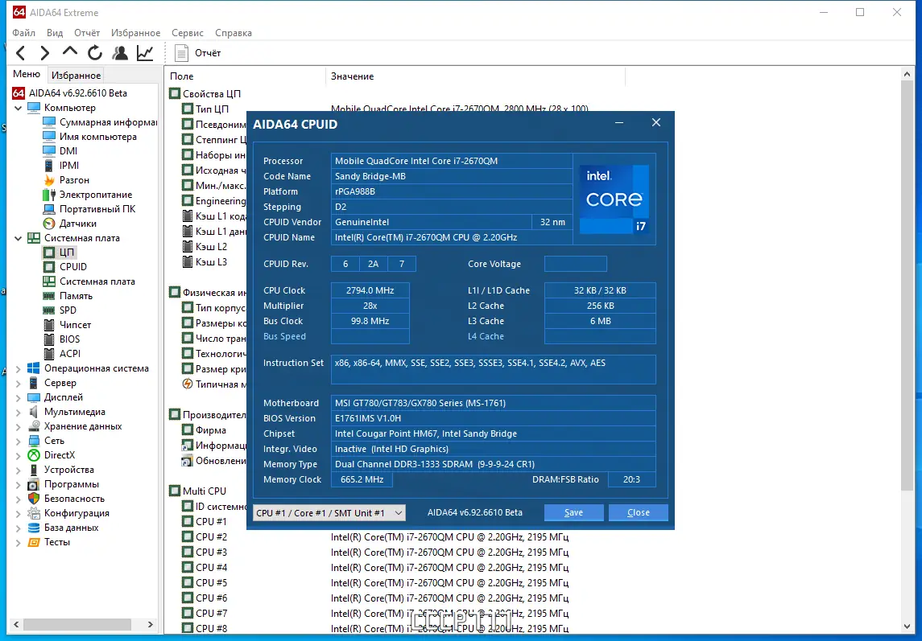922x641 pixels.
Task: Select the Тесты tree item
Action: coord(56,542)
